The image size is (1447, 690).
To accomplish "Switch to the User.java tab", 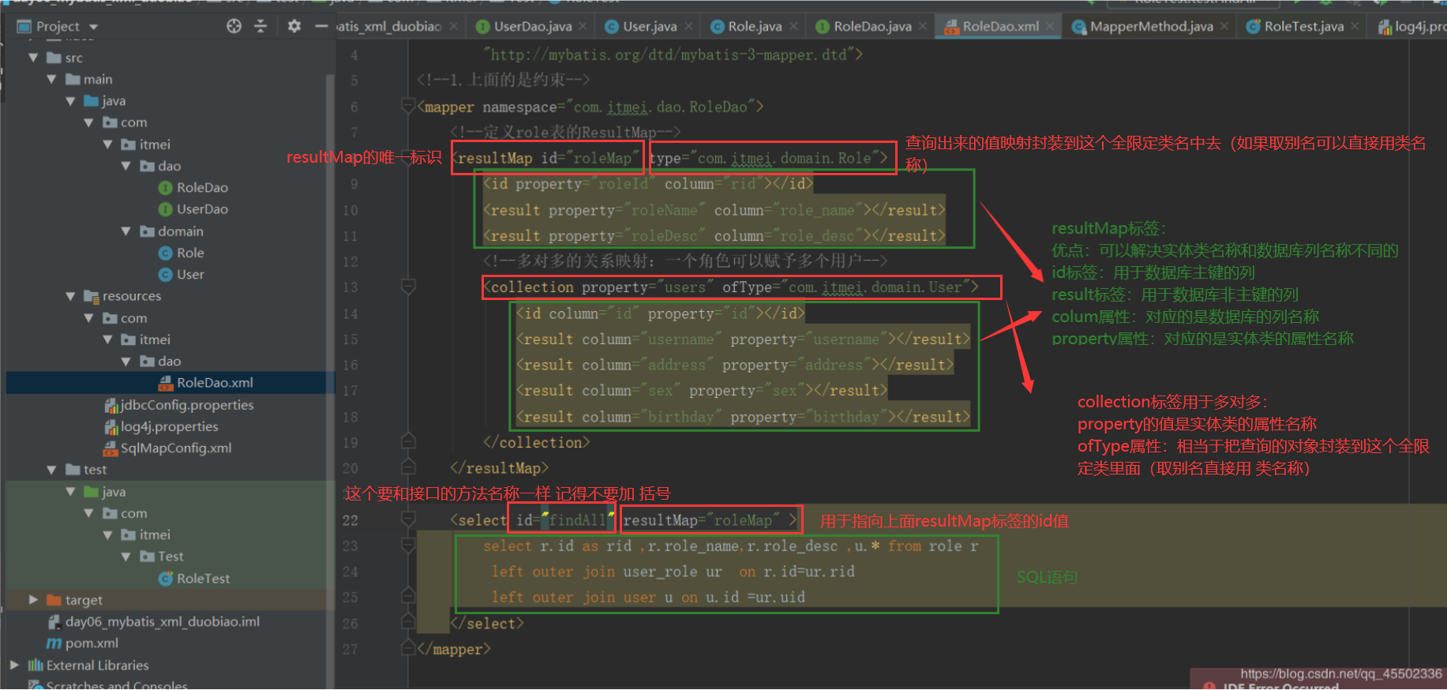I will tap(649, 26).
